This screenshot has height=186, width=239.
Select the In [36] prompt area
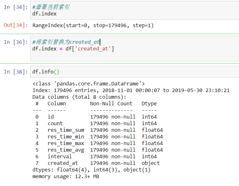(14, 42)
